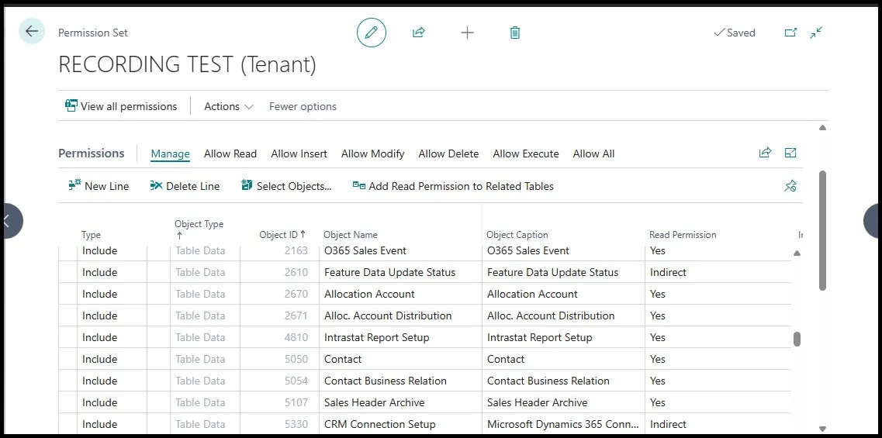Open the Allow Execute menu

[x=525, y=154]
